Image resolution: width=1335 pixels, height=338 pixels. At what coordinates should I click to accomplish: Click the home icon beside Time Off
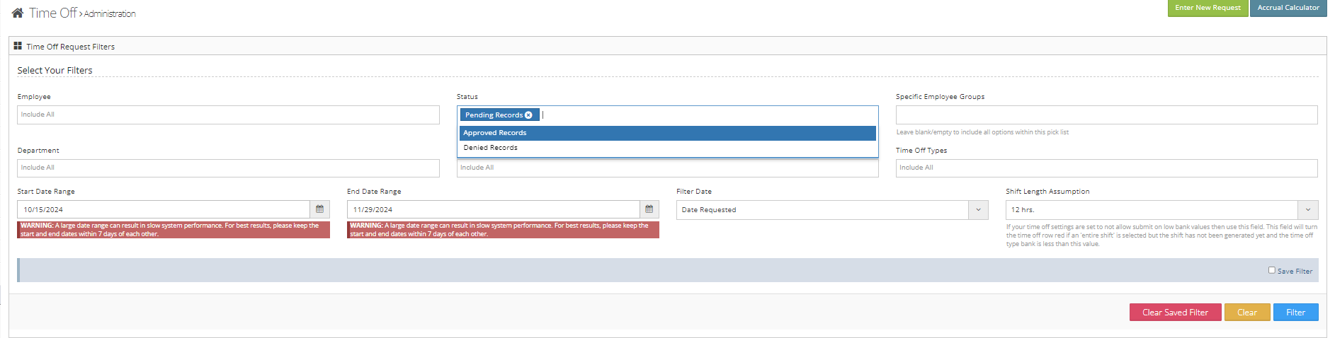(18, 13)
